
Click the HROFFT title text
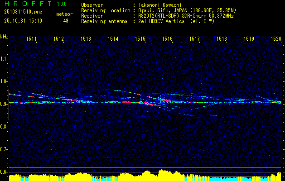coord(28,4)
